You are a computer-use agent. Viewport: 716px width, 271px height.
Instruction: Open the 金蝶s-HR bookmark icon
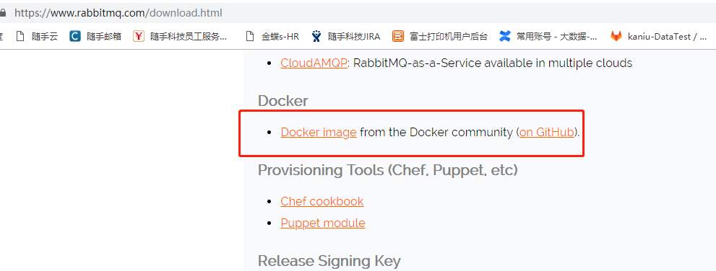[x=249, y=37]
